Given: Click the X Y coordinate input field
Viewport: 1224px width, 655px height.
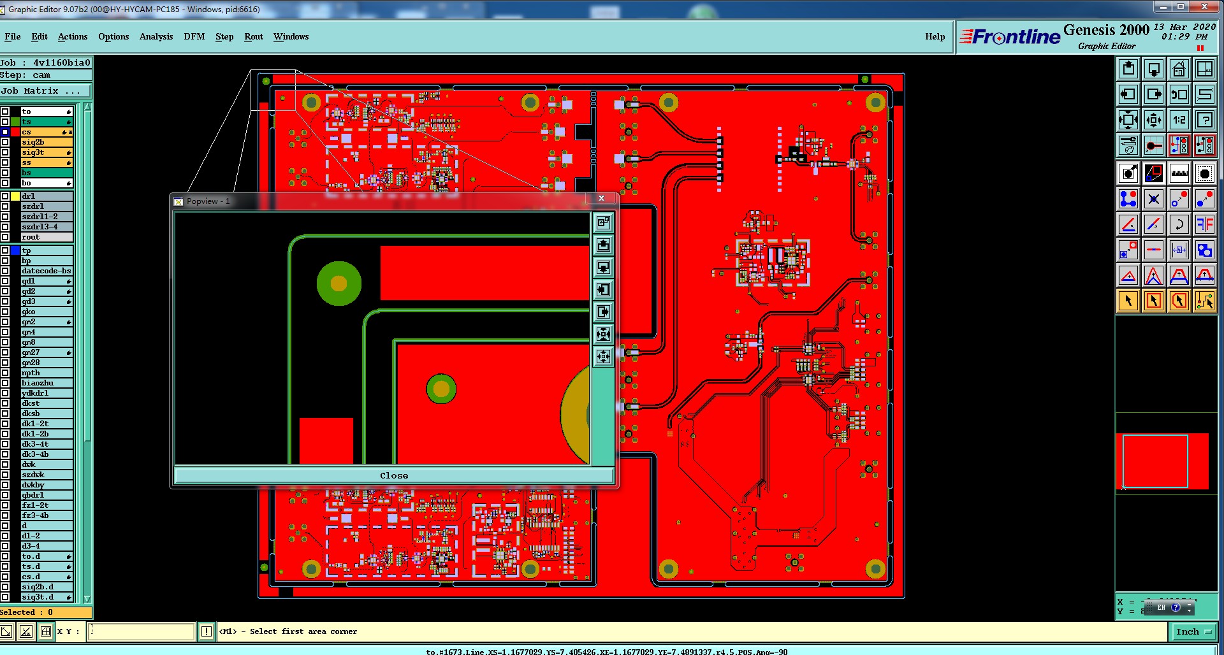Looking at the screenshot, I should tap(141, 631).
